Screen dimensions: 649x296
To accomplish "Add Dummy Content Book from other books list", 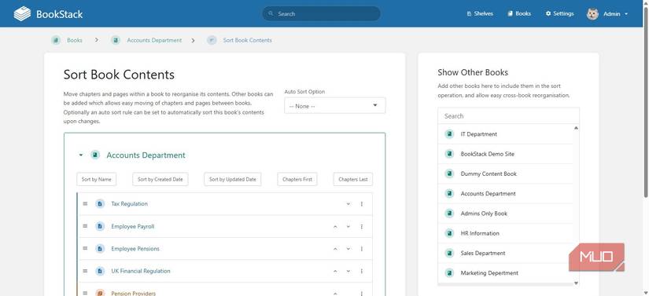I will click(x=505, y=174).
